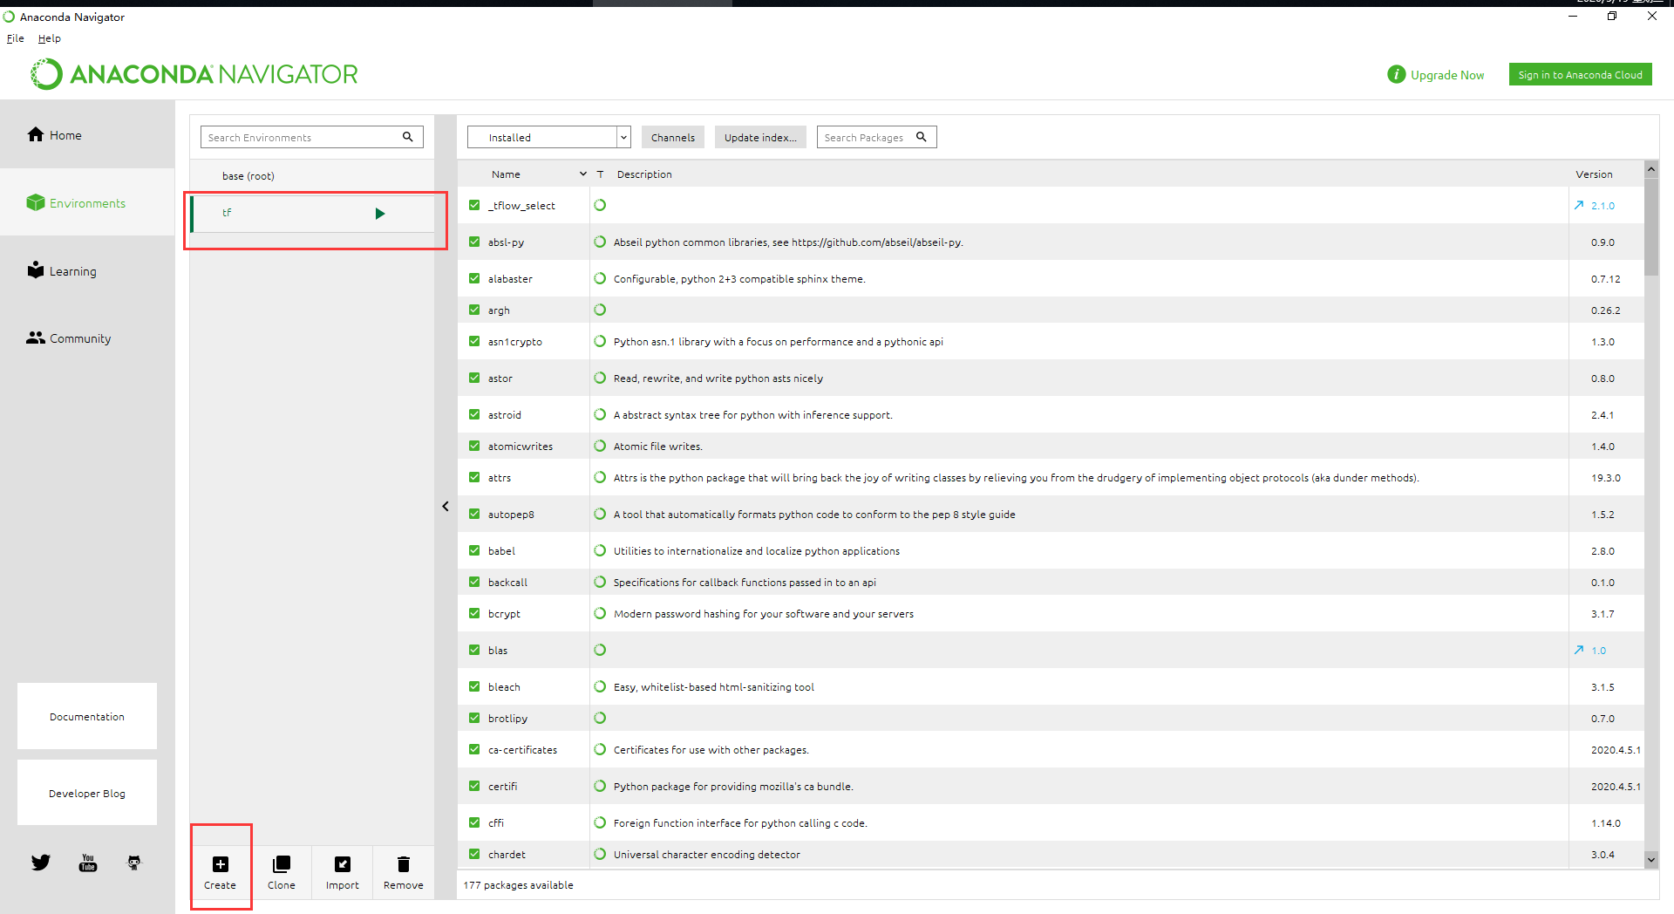
Task: Click the status circle icon for certifi
Action: (x=600, y=786)
